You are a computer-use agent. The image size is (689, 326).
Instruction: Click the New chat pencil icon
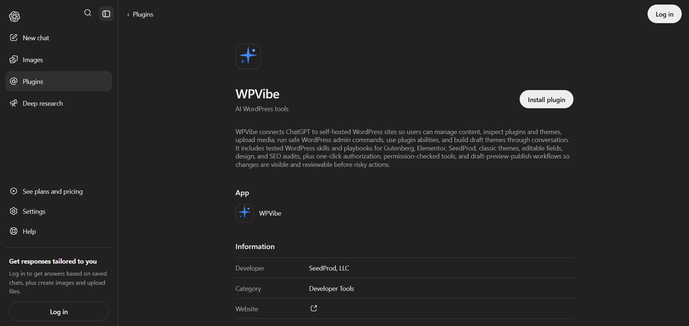(x=13, y=38)
